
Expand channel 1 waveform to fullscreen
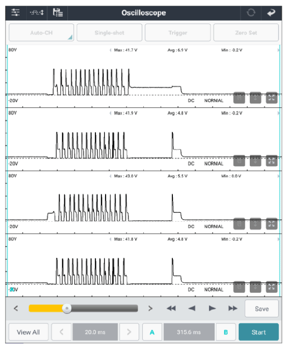tap(271, 98)
